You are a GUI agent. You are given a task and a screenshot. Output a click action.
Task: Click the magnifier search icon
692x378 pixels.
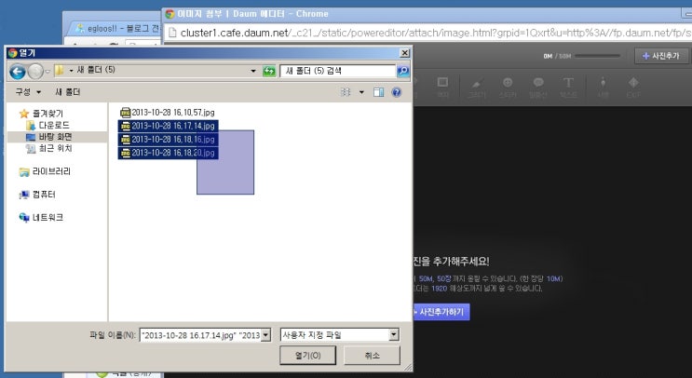pos(403,71)
